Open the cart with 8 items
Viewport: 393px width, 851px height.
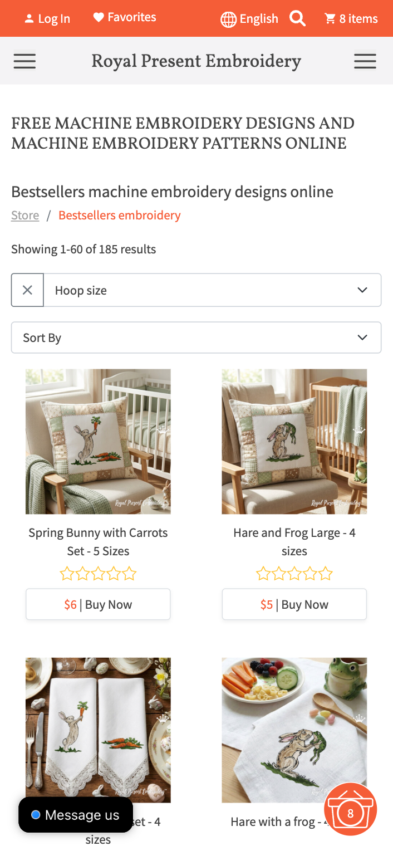(x=351, y=19)
